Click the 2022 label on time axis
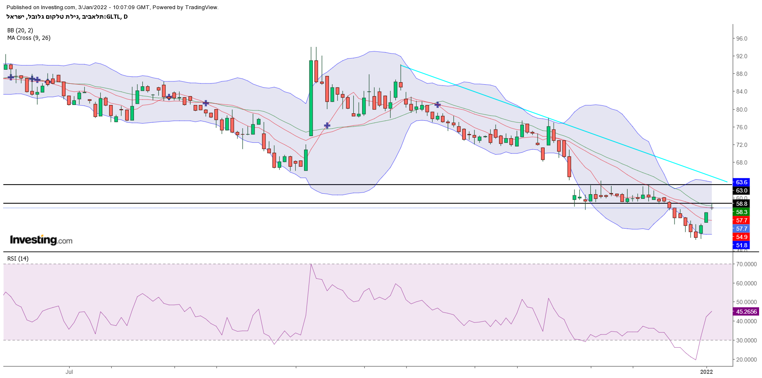This screenshot has height=378, width=762. pos(706,372)
